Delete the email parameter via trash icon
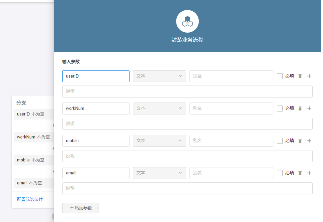 pos(300,173)
